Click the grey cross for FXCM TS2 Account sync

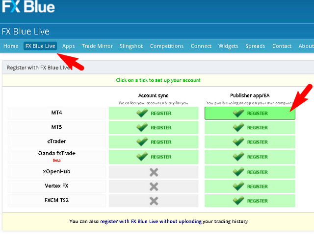pyautogui.click(x=154, y=201)
